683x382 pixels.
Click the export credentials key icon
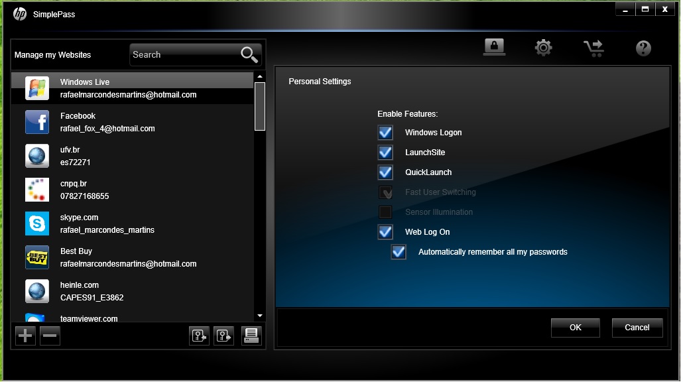point(224,336)
